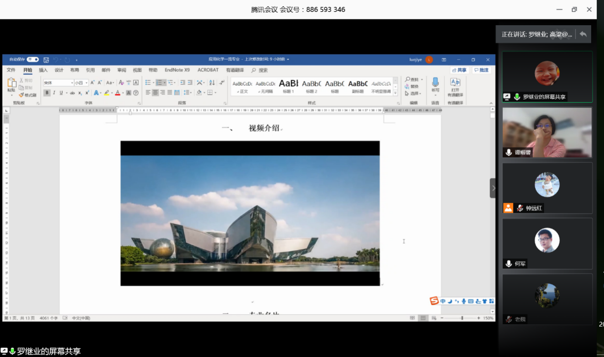Click the Share (共享) button
This screenshot has width=604, height=357.
coord(459,70)
